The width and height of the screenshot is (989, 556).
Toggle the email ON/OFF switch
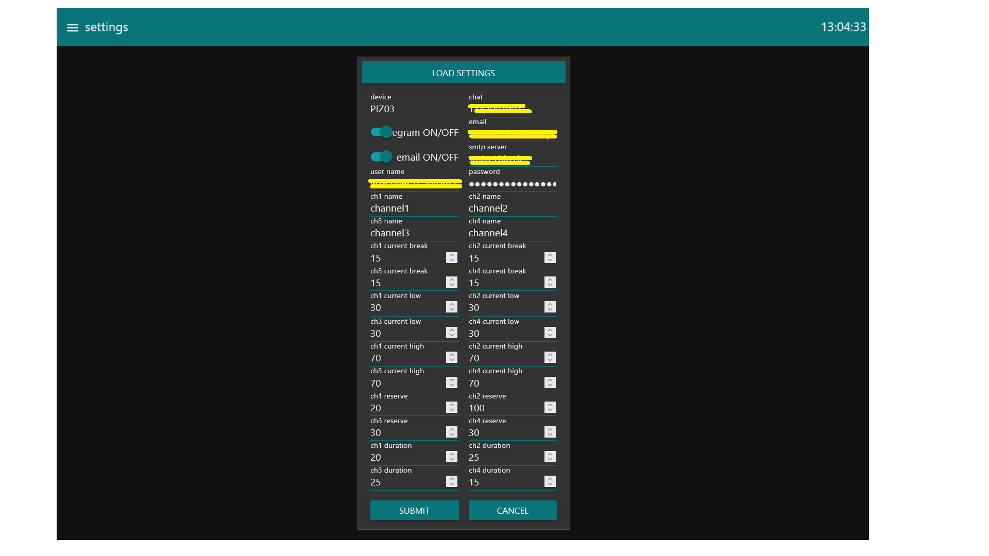[381, 157]
